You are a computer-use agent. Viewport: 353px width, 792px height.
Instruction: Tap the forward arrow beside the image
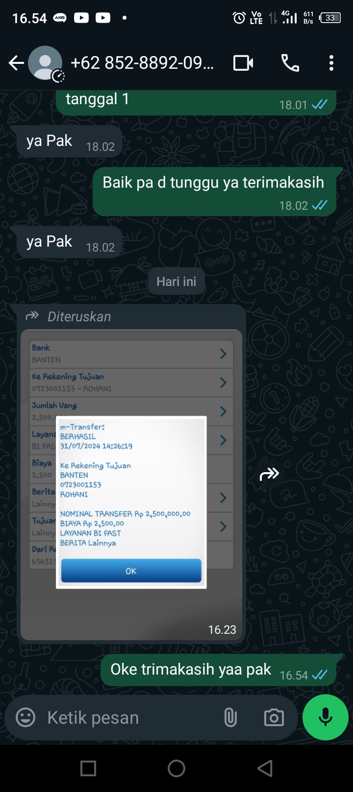click(x=269, y=474)
